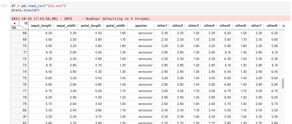The image size is (292, 124).
Task: Select row index 79
Action: tap(19, 104)
